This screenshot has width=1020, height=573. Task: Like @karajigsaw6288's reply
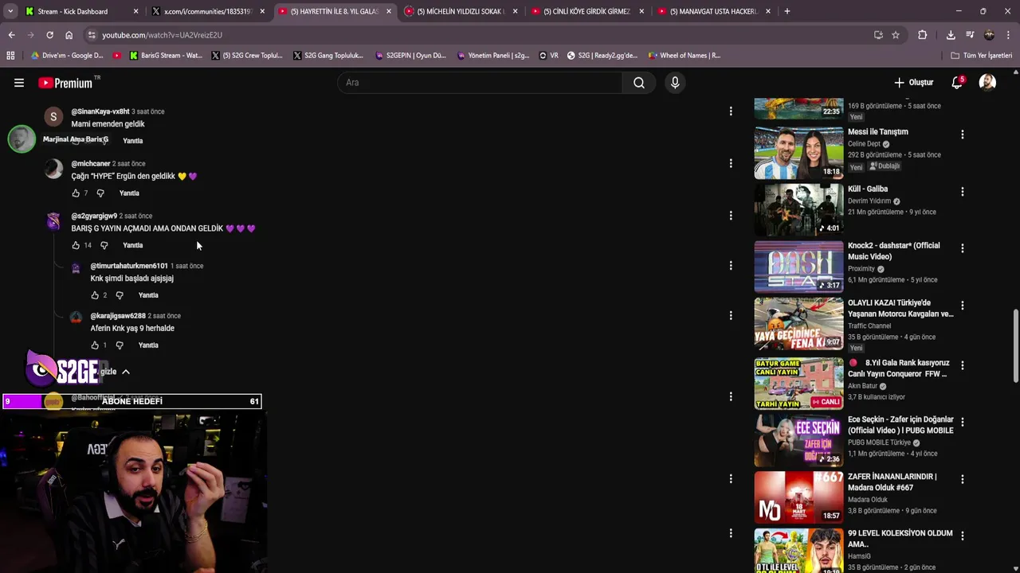tap(95, 345)
